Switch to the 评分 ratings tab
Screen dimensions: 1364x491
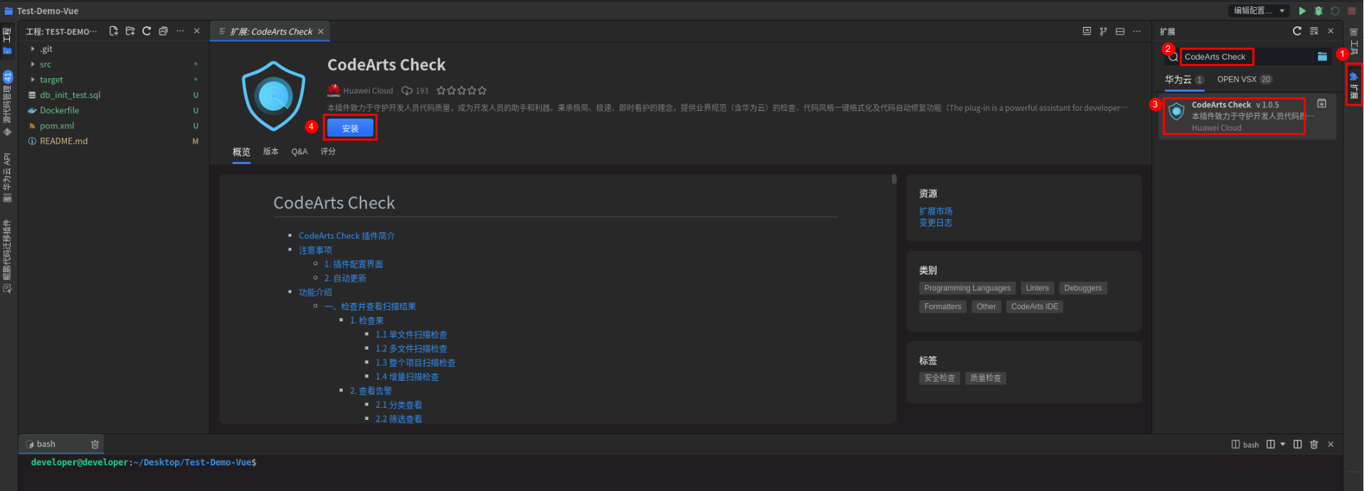point(328,151)
